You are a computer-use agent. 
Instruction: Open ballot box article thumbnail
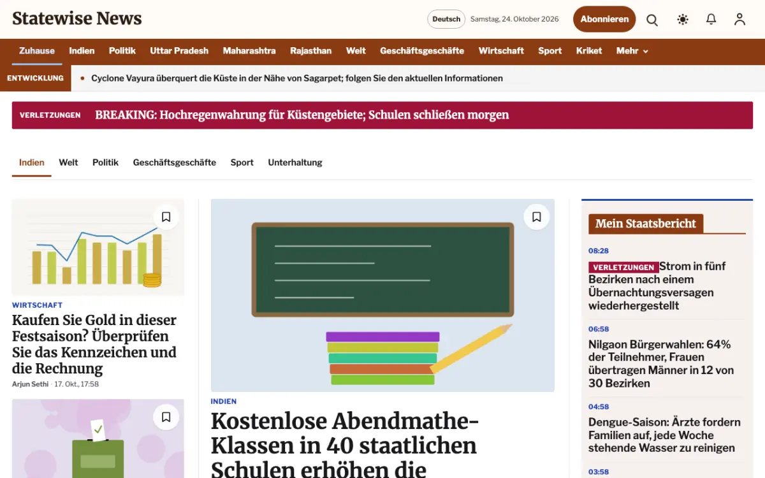[x=98, y=438]
